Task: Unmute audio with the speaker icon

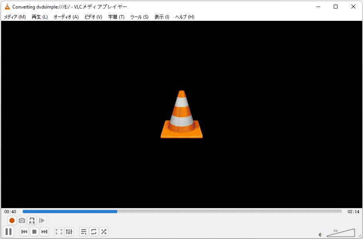Action: [x=321, y=235]
